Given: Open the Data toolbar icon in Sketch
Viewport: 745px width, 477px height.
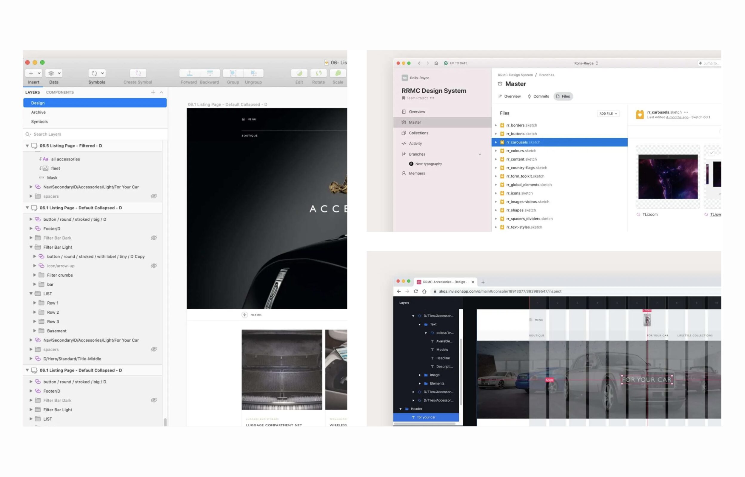Looking at the screenshot, I should (x=54, y=73).
